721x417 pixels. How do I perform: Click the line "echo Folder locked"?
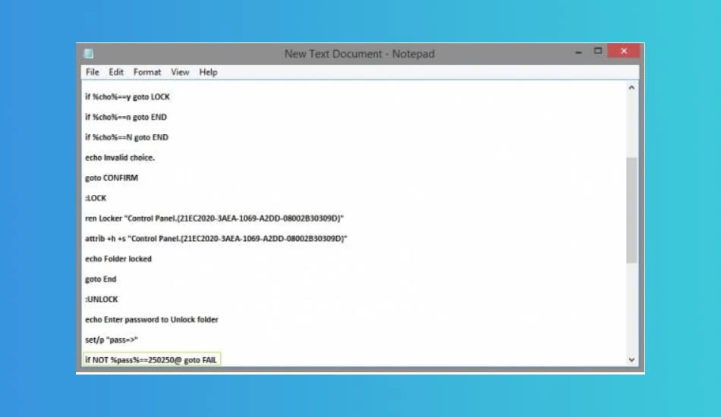click(x=118, y=259)
